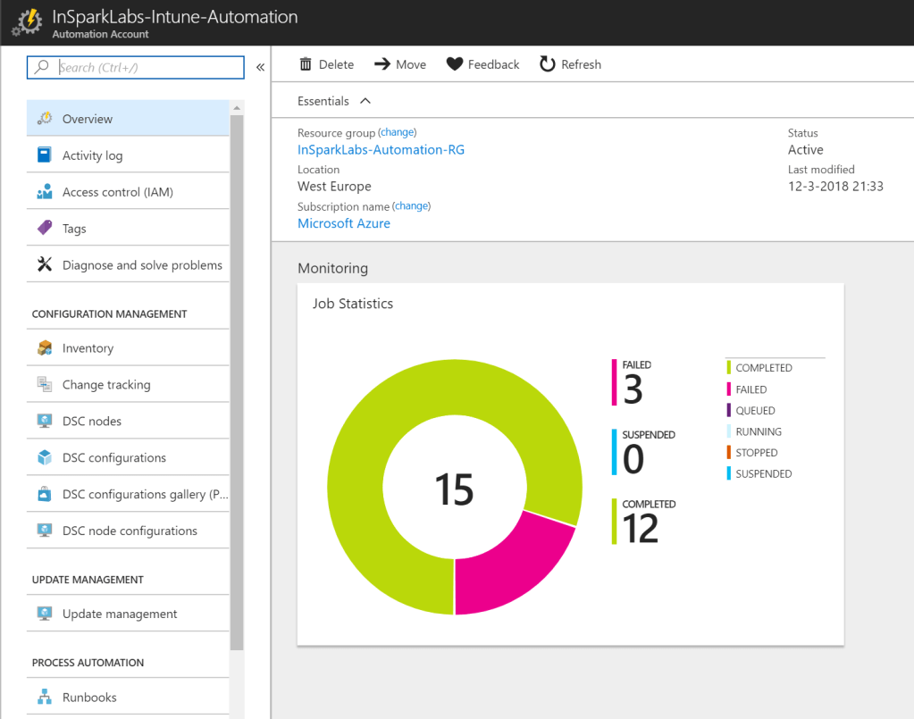Click the sidebar search input field
Viewport: 914px width, 719px height.
148,67
